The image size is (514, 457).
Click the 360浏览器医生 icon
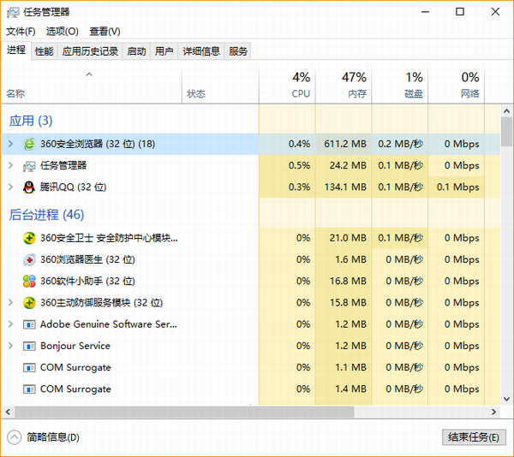pos(29,259)
